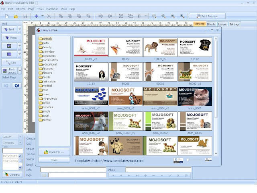The width and height of the screenshot is (257, 193).
Task: Open the Search combo box dropdown
Action: [20, 137]
